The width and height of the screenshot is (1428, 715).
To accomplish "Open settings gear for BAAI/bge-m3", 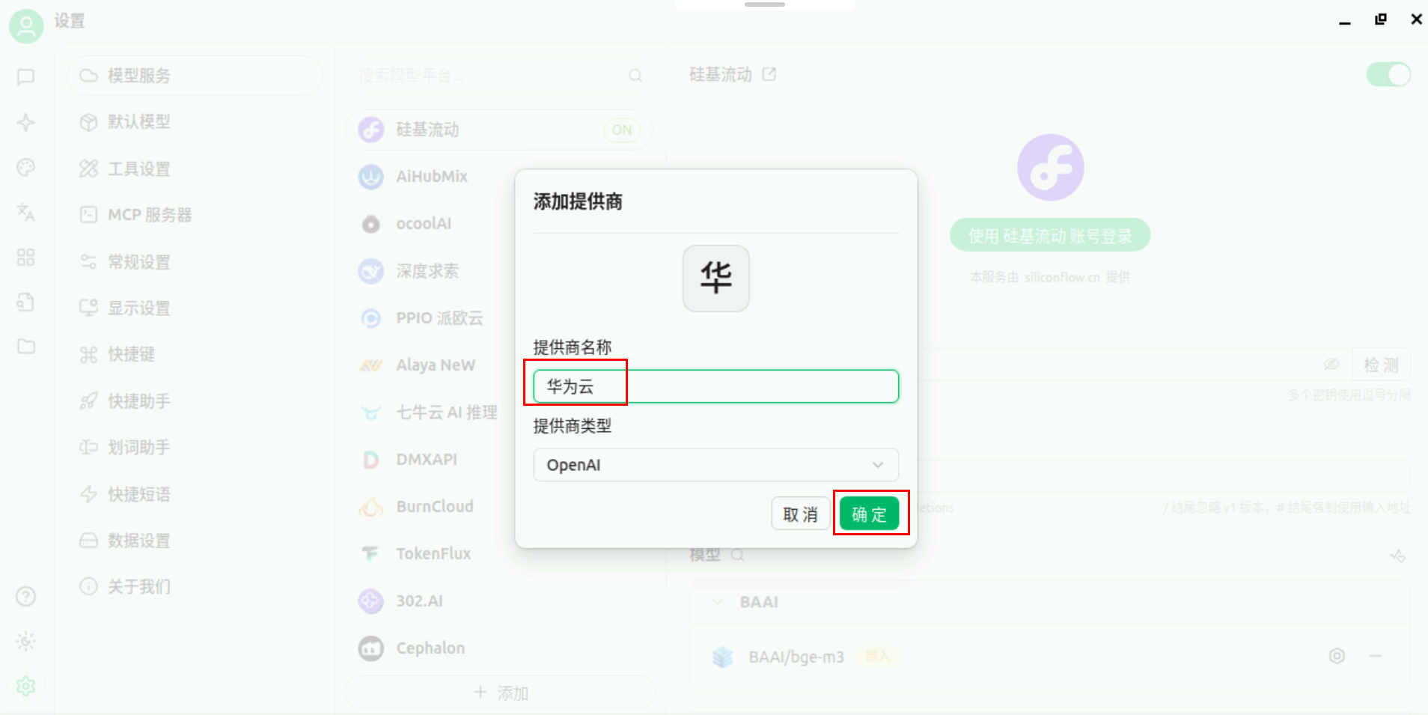I will [x=1337, y=657].
